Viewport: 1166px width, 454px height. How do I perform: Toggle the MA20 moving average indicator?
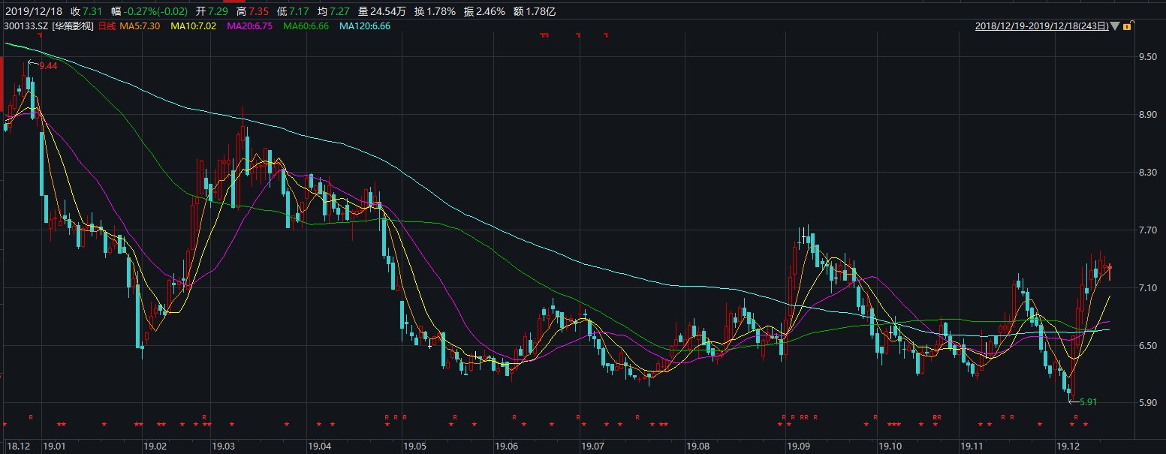click(252, 26)
